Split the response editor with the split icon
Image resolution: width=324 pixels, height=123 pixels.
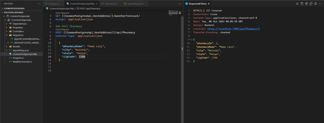tap(316, 4)
